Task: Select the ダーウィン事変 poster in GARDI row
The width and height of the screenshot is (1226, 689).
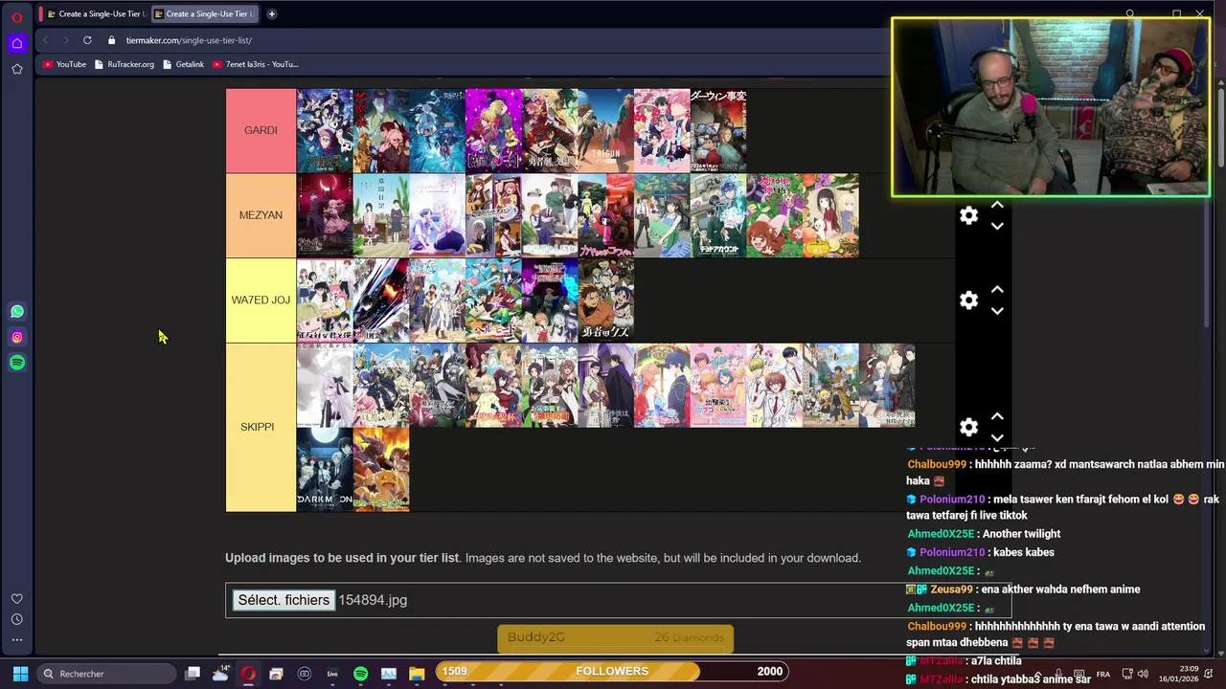Action: point(718,130)
